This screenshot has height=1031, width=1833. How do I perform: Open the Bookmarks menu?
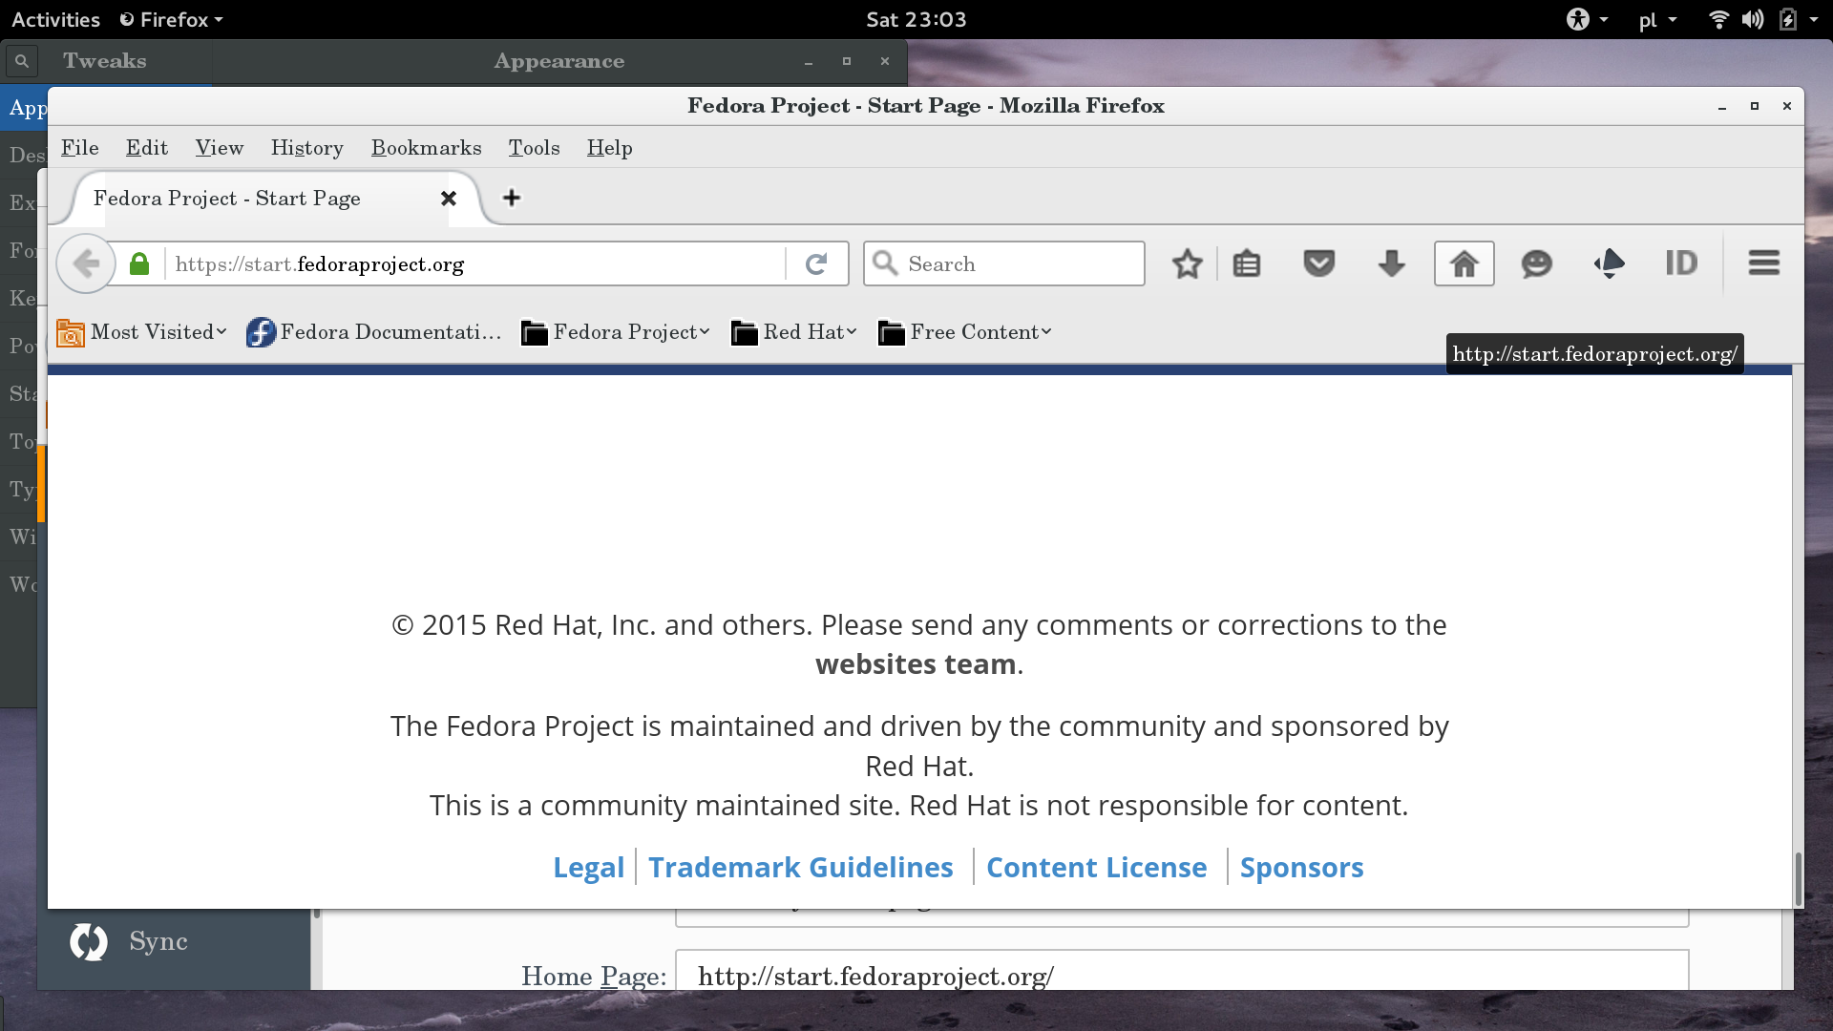click(427, 148)
